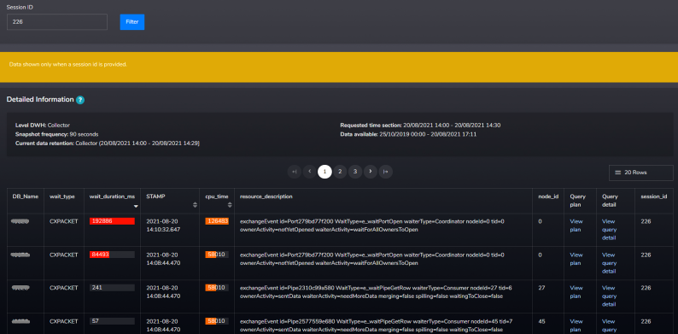Sort by wait_duration_ms descending arrow
The image size is (678, 334).
[x=136, y=207]
